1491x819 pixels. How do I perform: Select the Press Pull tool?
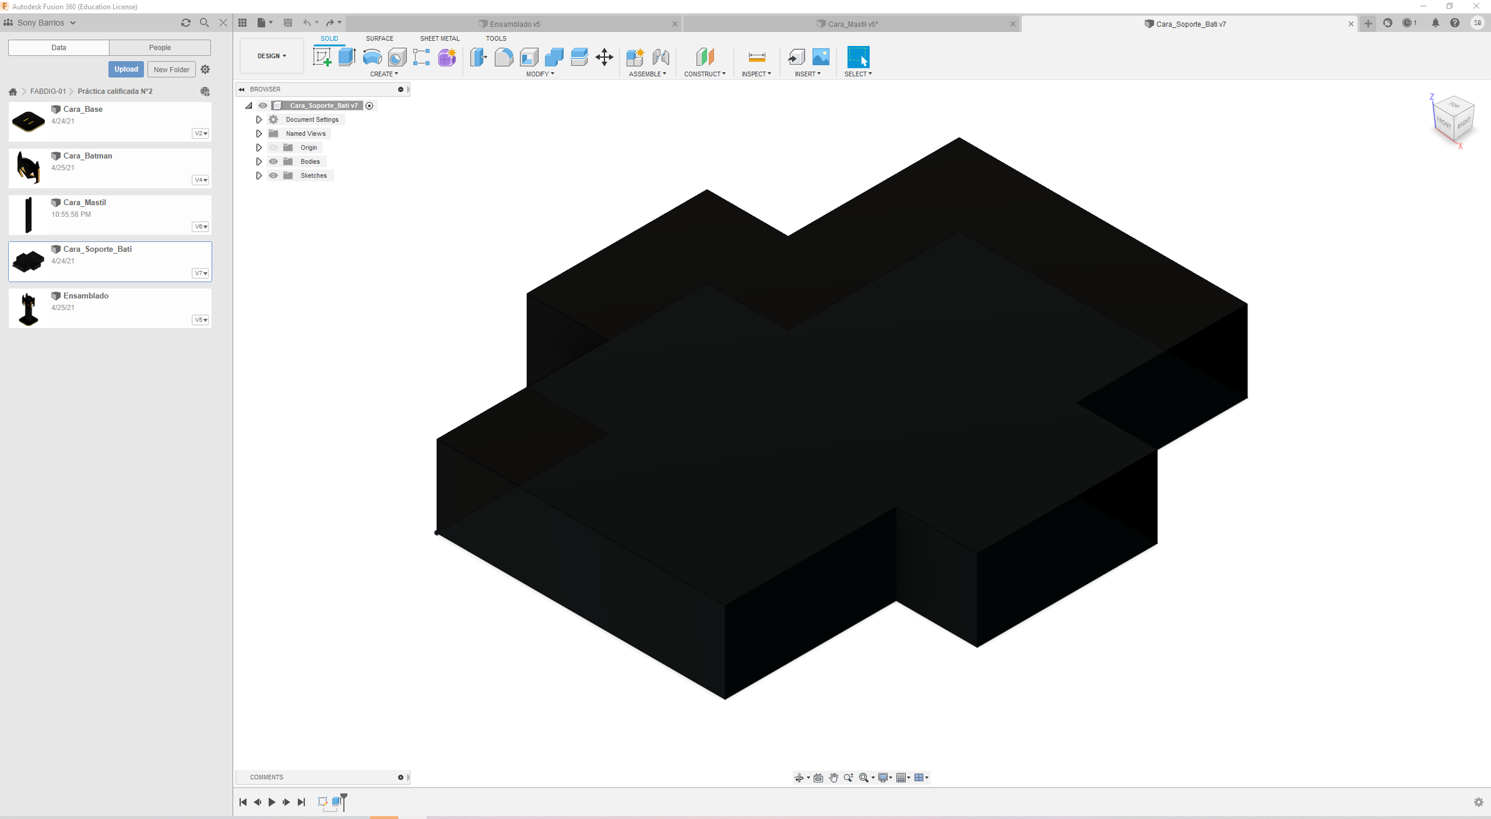pyautogui.click(x=478, y=57)
